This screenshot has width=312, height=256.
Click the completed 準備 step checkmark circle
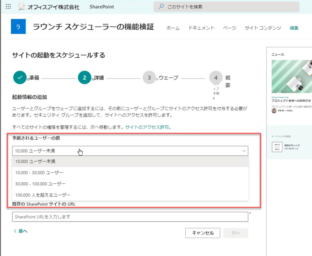(x=20, y=77)
